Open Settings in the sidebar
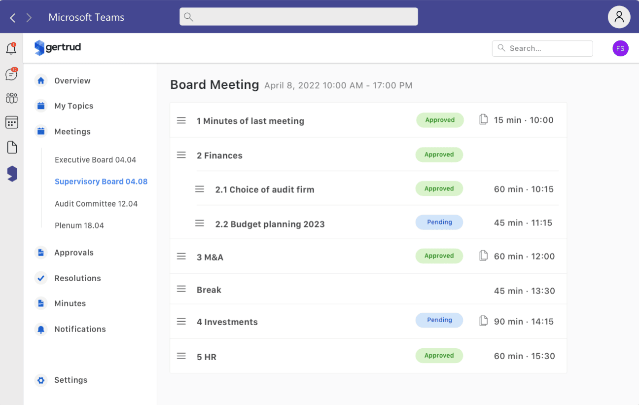 tap(71, 380)
